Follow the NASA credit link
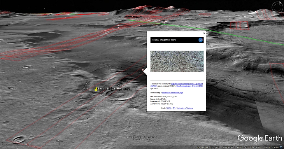Image resolution: width=284 pixels, height=149 pixels. [x=169, y=108]
